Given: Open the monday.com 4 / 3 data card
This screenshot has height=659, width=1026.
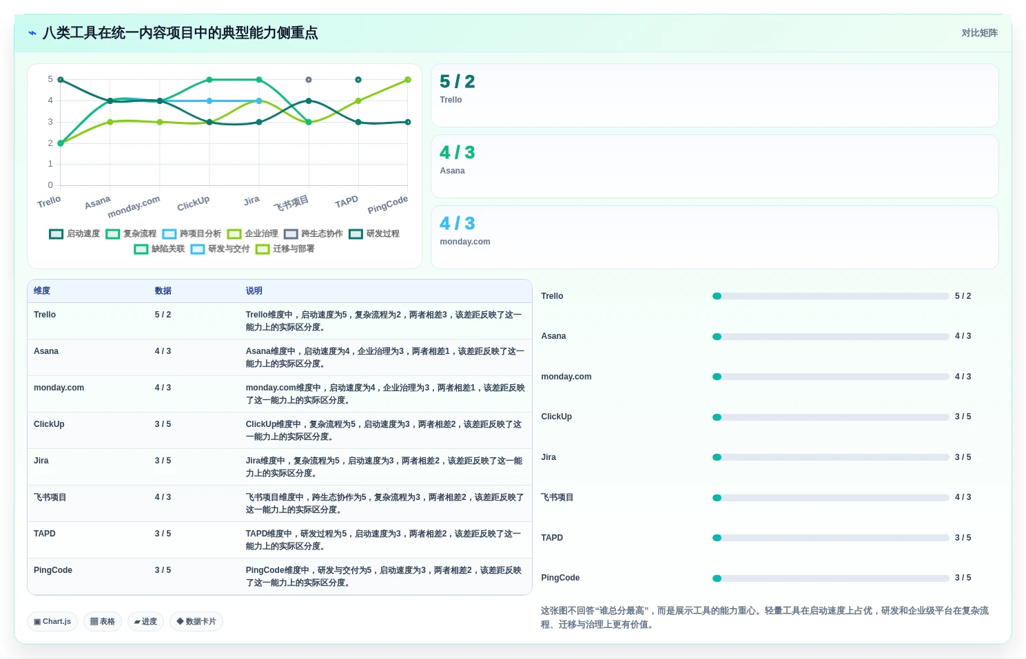Looking at the screenshot, I should point(715,237).
